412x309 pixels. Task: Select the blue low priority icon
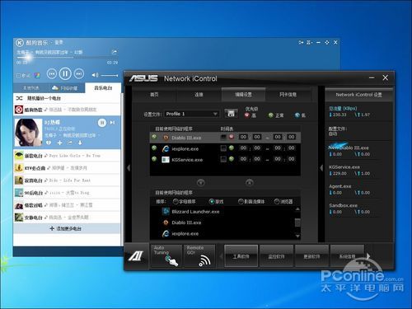point(297,115)
